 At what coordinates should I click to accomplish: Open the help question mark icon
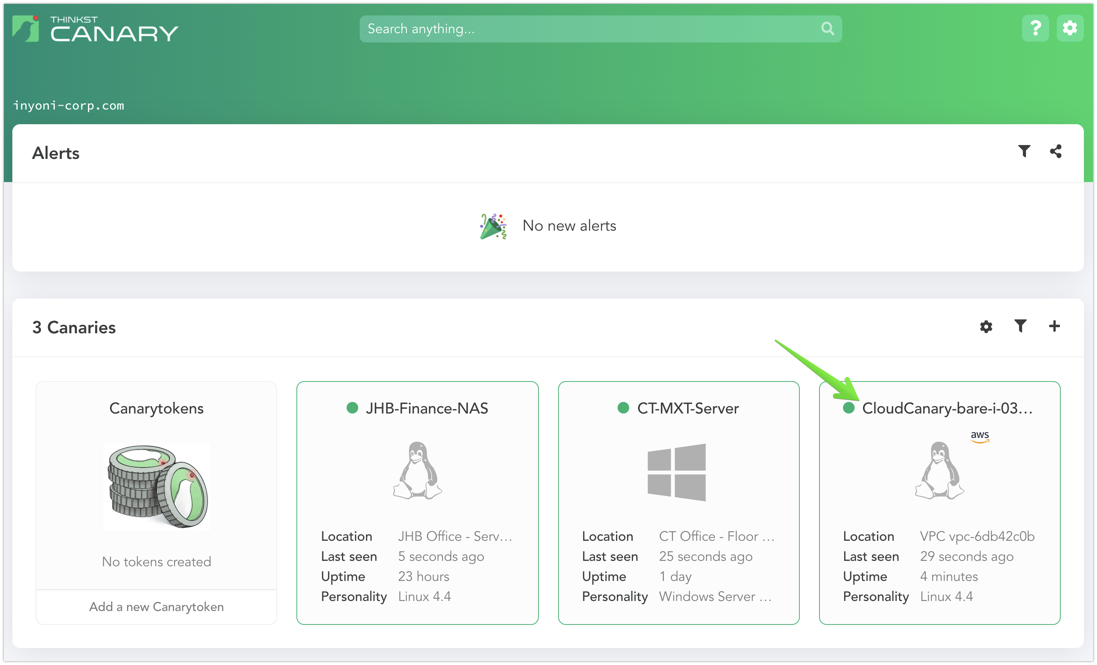(1036, 29)
